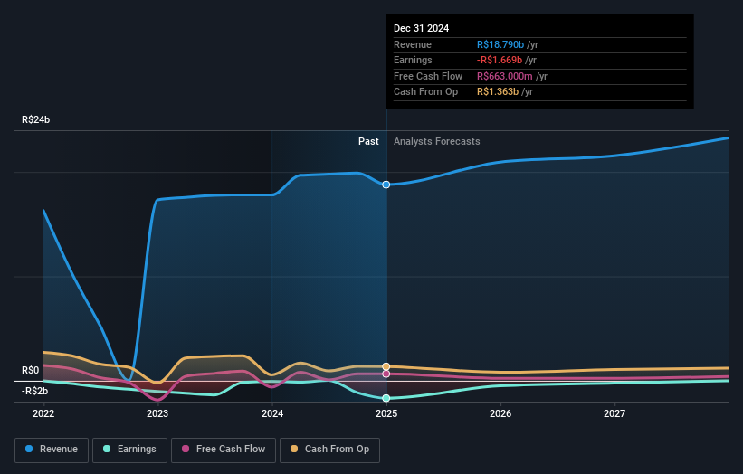Toggle the Free Cash Flow legend series
The width and height of the screenshot is (743, 474).
[224, 450]
